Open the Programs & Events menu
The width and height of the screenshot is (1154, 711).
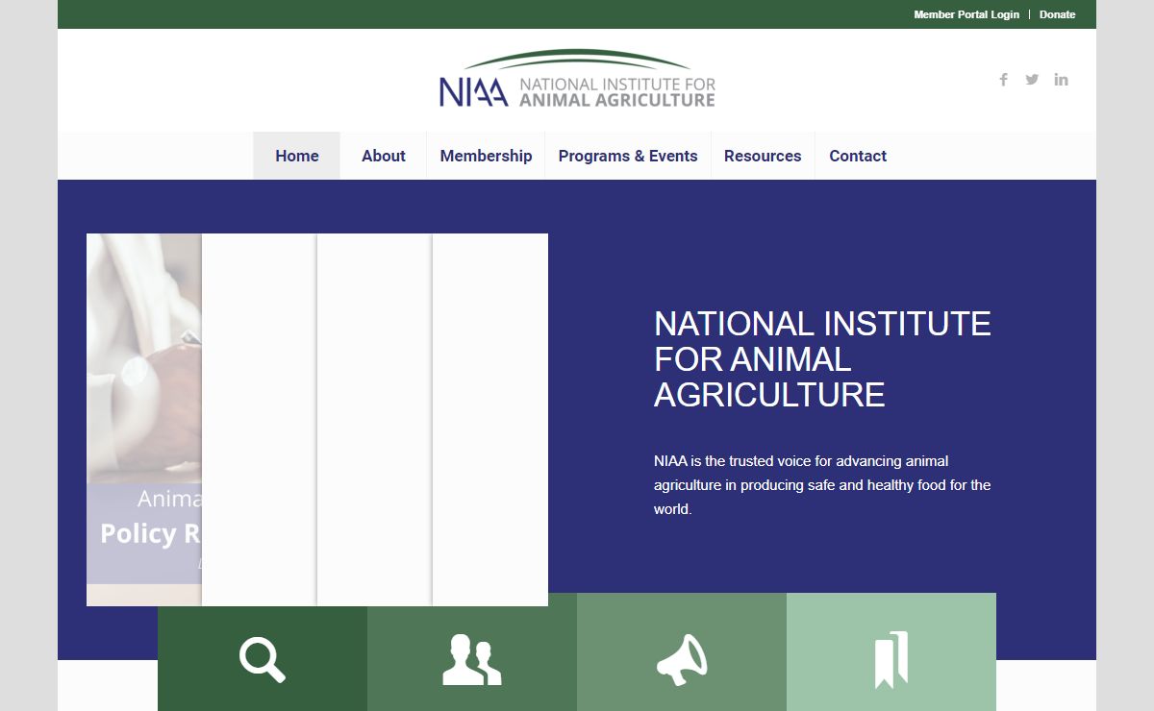628,156
